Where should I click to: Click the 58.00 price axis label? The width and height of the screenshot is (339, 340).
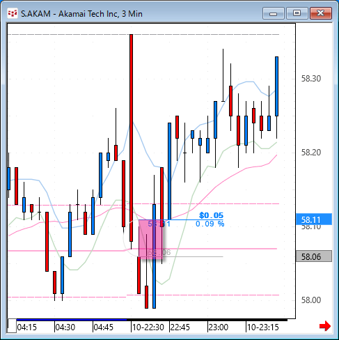[x=311, y=300]
